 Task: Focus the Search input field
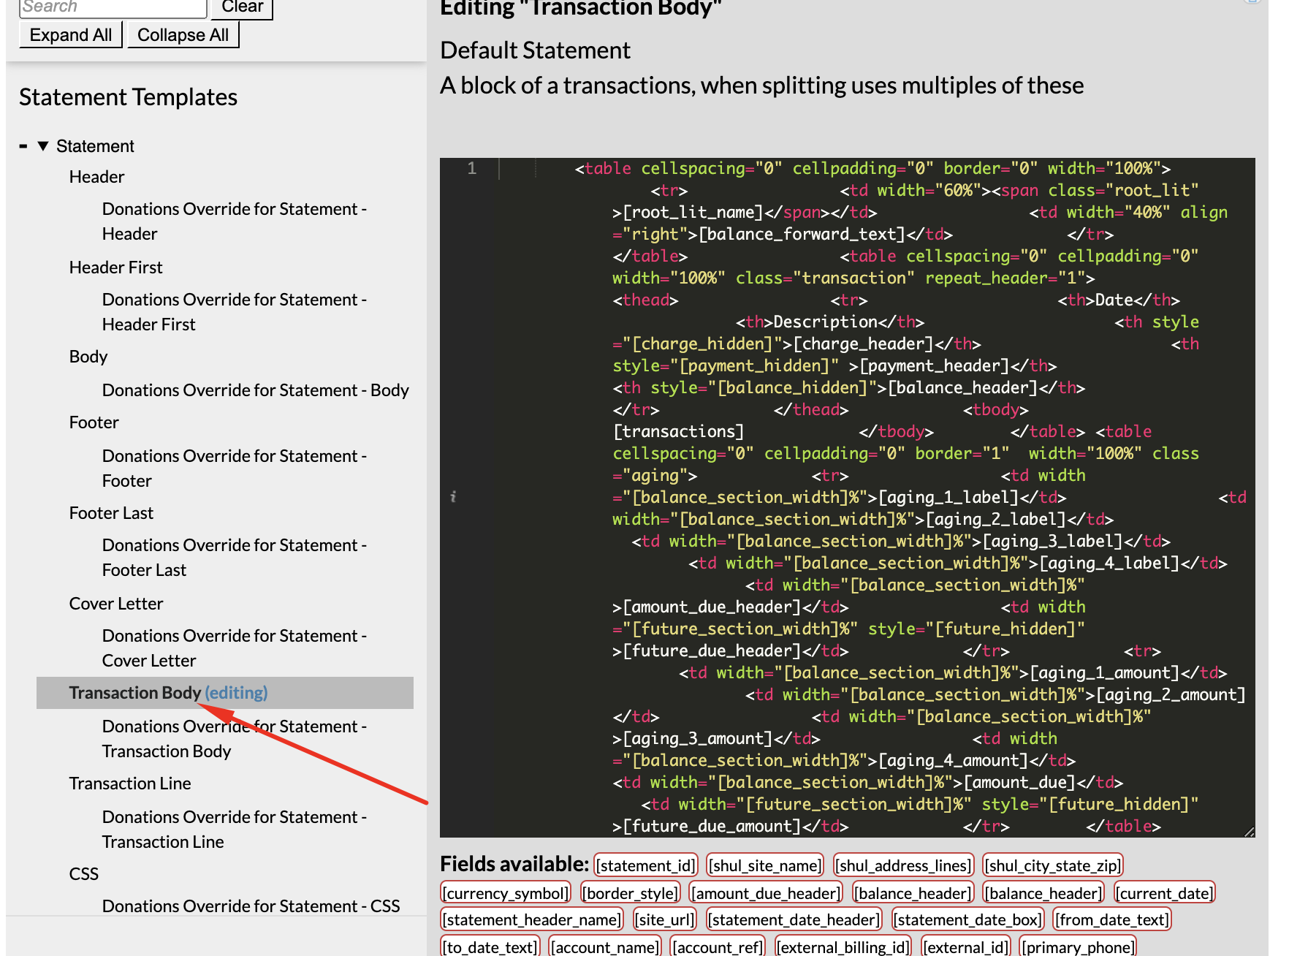[x=113, y=7]
